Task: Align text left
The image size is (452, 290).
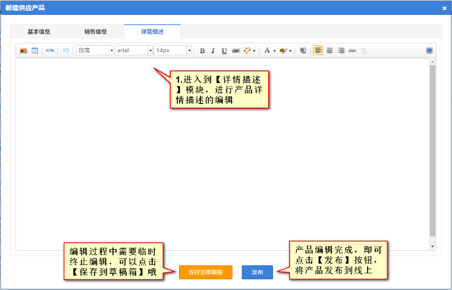Action: [x=318, y=51]
